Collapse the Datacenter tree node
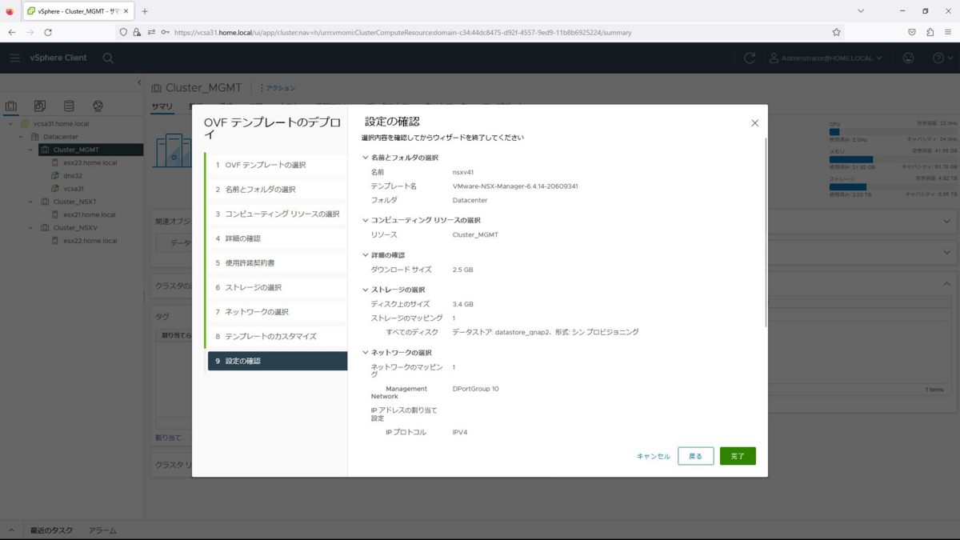 pyautogui.click(x=21, y=137)
